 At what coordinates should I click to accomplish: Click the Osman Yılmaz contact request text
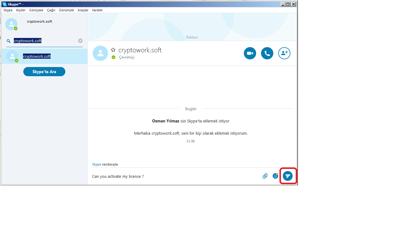(x=191, y=121)
